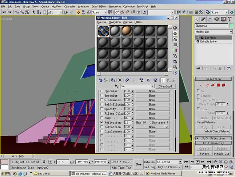Click the Shape02 object color swatch
The height and width of the screenshot is (177, 235).
(x=231, y=26)
